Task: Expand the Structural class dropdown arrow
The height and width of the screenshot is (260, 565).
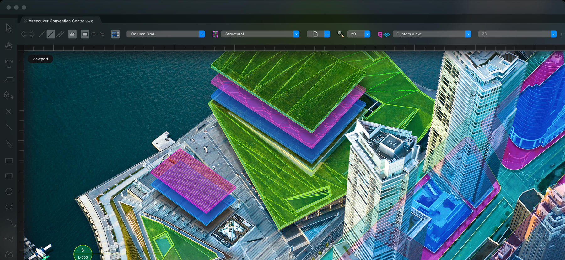Action: (x=296, y=34)
